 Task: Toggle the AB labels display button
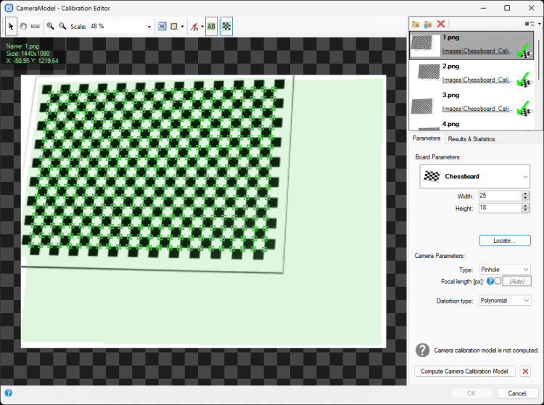coord(212,26)
